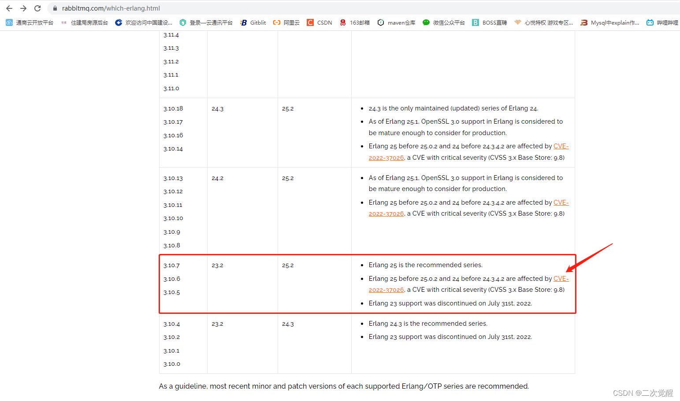Click the 3.10.8 version text
The image size is (680, 401).
coord(172,246)
